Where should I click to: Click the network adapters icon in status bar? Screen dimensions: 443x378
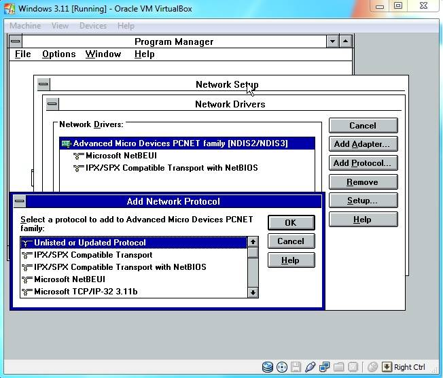point(325,368)
